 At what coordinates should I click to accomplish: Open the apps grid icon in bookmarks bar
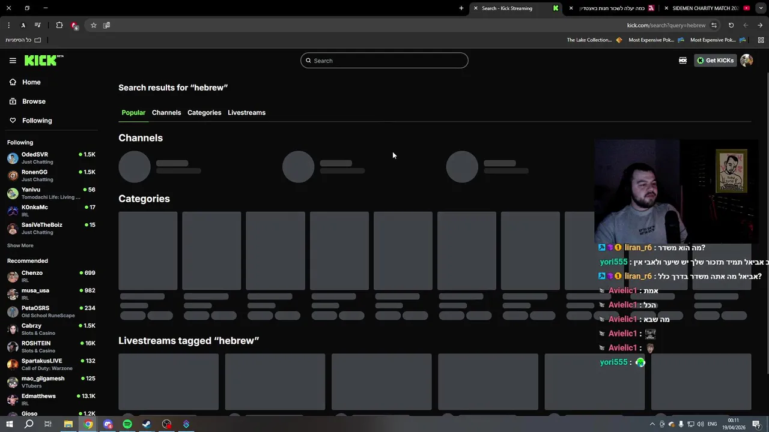(x=761, y=40)
